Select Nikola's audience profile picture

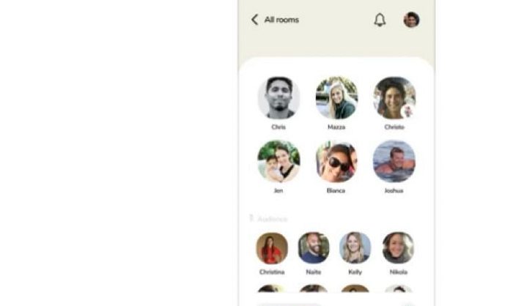tap(398, 248)
